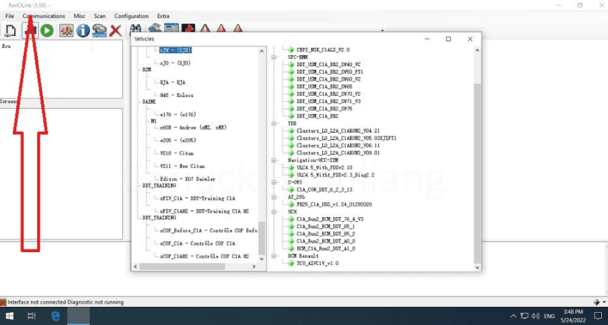Select Clusters_L0_L2A_C1ARUN2_V08.01 entry
The width and height of the screenshot is (608, 325).
[x=338, y=153]
